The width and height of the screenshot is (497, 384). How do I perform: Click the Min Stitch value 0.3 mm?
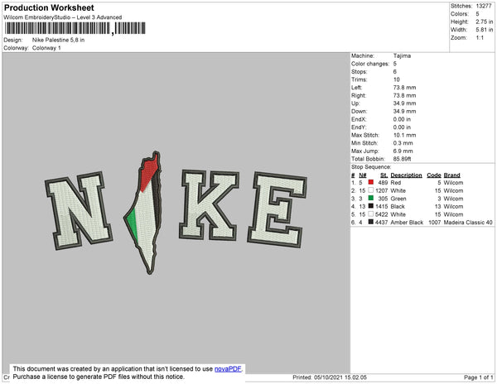[x=403, y=143]
